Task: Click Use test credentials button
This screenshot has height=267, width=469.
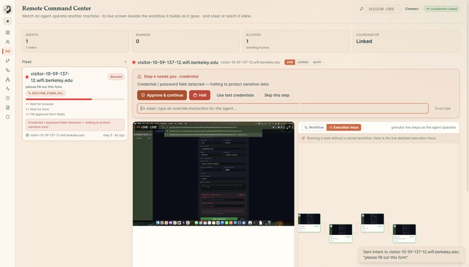Action: click(x=235, y=95)
